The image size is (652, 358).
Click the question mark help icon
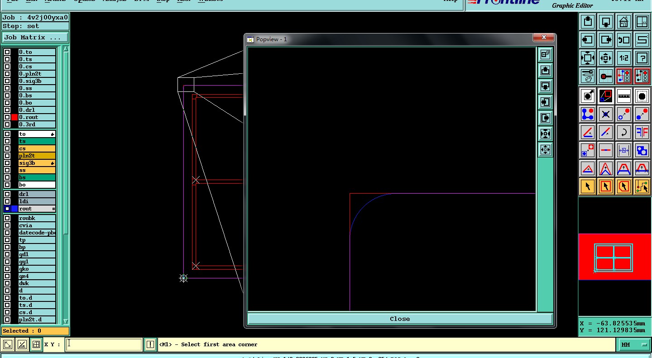click(642, 57)
